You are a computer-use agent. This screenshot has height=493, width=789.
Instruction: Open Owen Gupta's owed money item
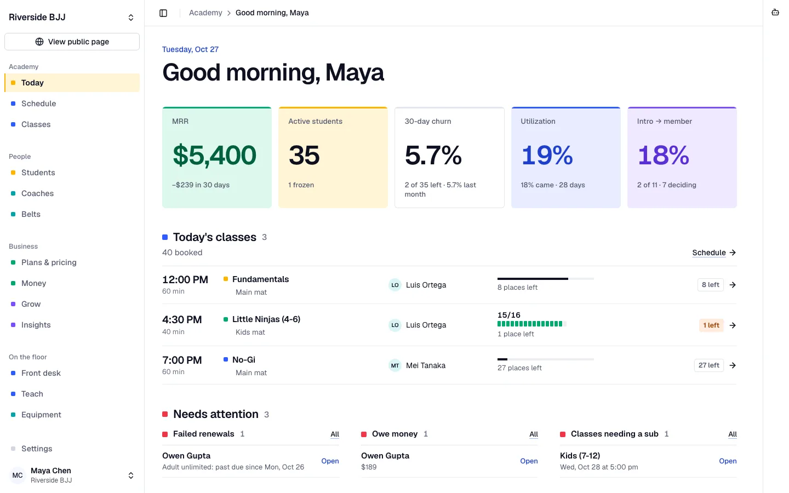coord(529,461)
